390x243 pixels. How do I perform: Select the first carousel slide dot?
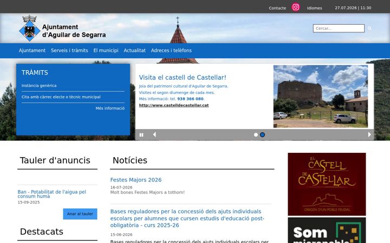pyautogui.click(x=256, y=135)
